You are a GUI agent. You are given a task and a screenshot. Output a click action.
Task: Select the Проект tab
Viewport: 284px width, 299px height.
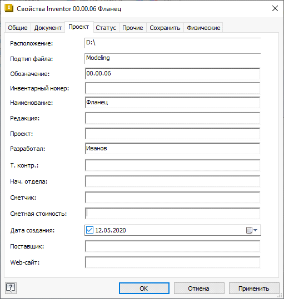click(79, 27)
